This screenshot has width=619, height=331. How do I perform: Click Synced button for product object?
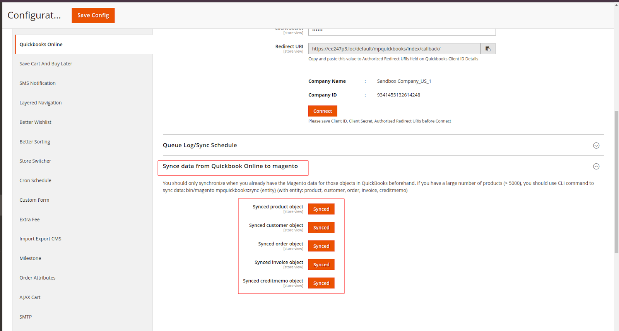pos(321,209)
